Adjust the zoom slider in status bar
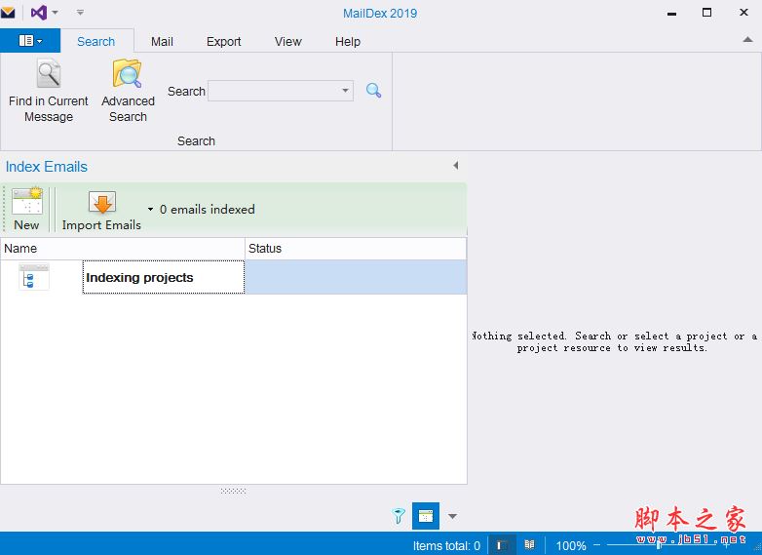Image resolution: width=762 pixels, height=555 pixels. (660, 545)
